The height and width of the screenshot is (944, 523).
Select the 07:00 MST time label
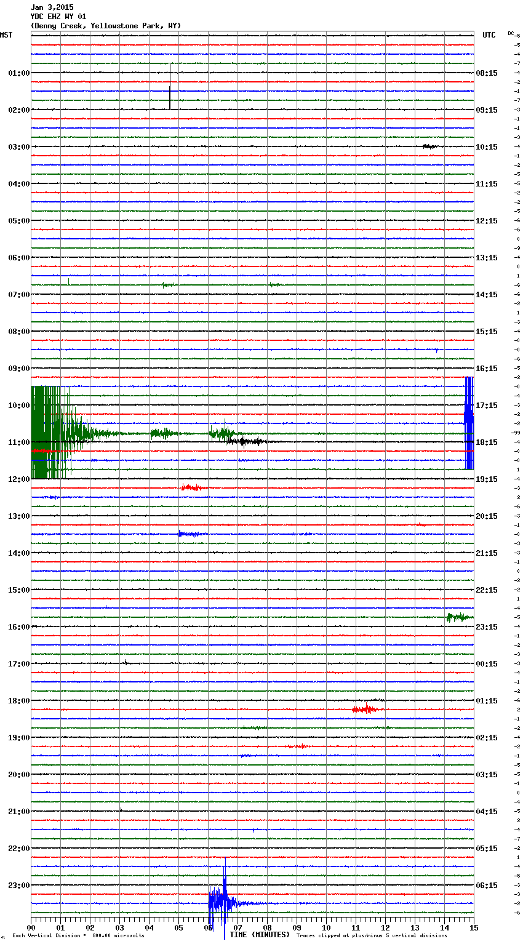18,295
